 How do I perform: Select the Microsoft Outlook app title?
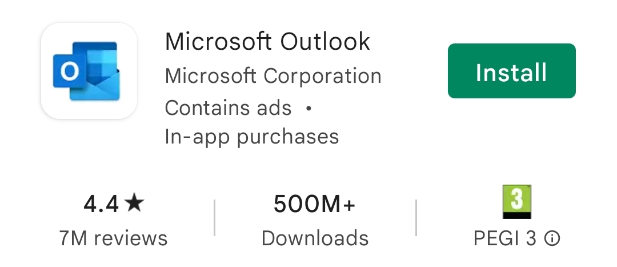click(267, 41)
